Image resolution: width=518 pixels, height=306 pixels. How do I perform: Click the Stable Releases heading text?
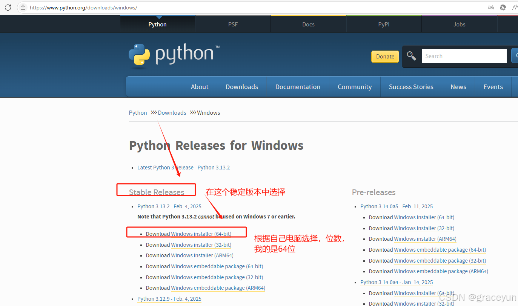pos(157,192)
